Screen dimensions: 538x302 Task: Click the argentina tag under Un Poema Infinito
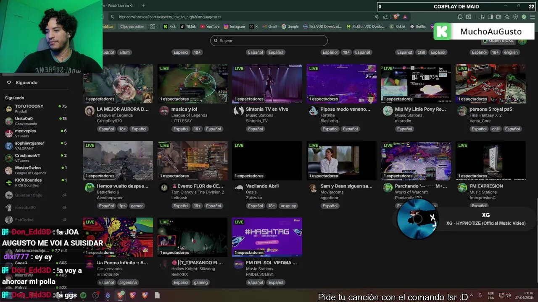128,282
